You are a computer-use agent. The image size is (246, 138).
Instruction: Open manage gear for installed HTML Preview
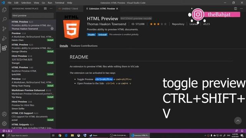(x=52, y=29)
